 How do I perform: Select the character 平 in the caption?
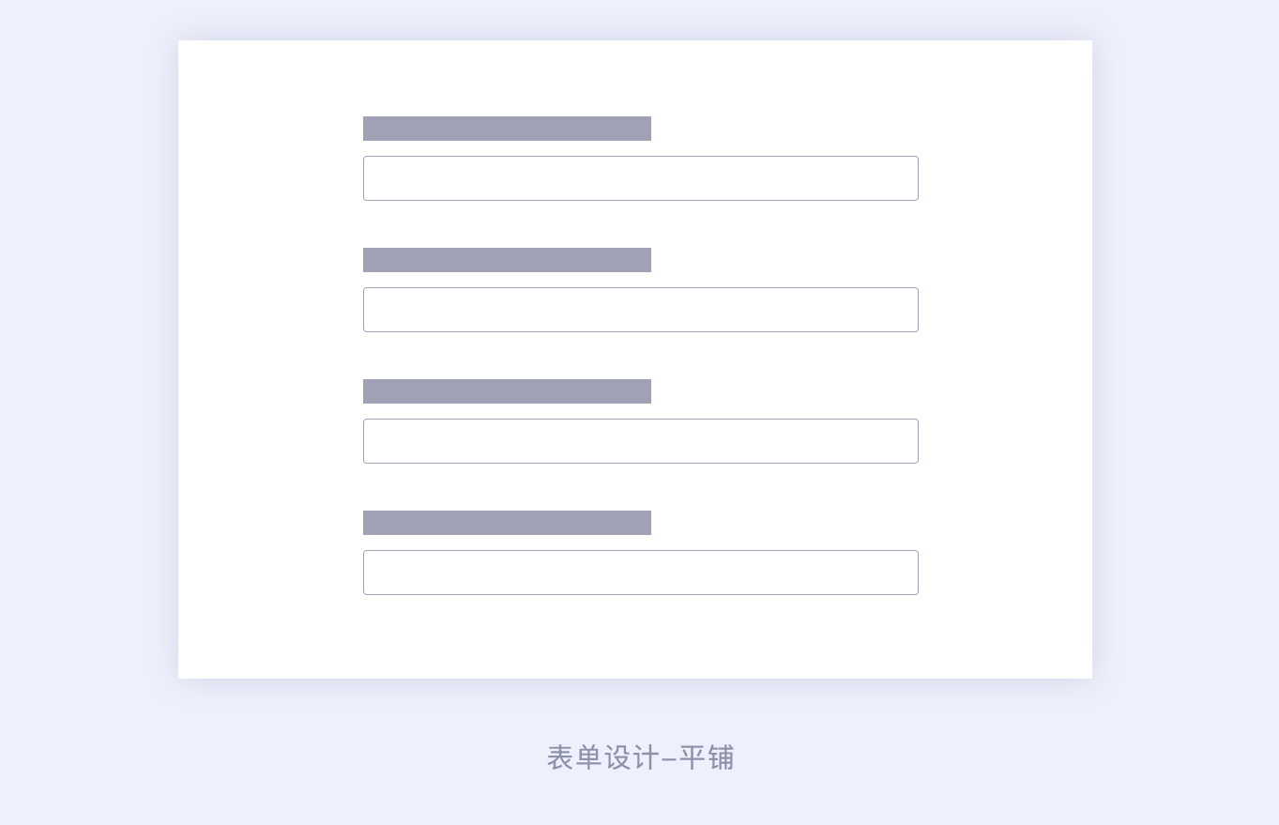(693, 757)
